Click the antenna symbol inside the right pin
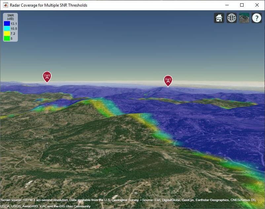 [168, 80]
